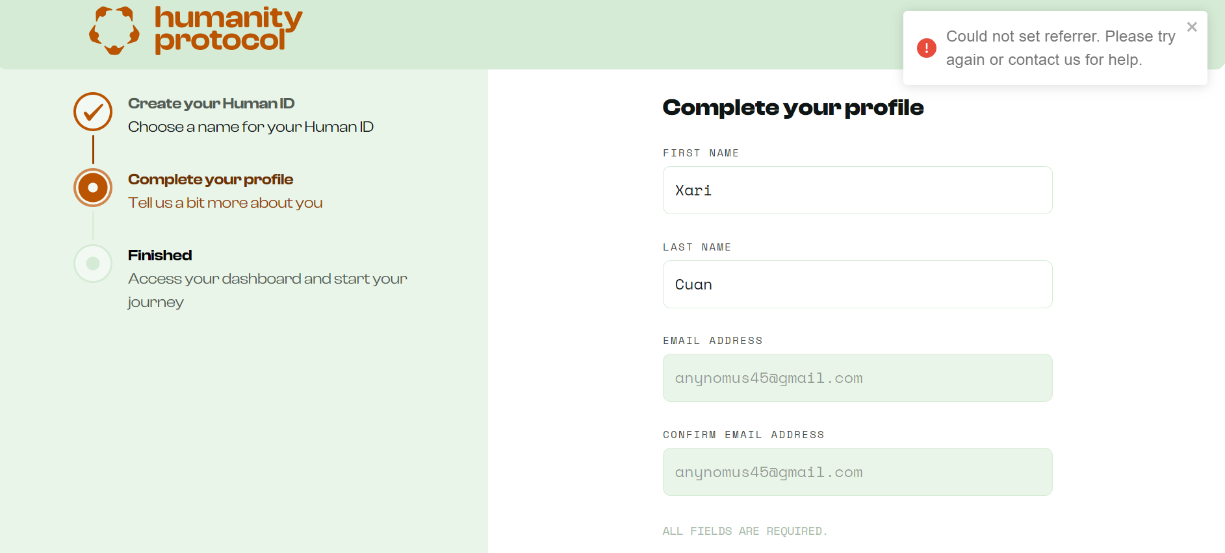The image size is (1225, 553).
Task: Click the humanity protocol wordmark text
Action: [227, 30]
